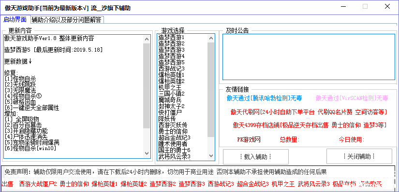Click 造梦西游3 in the bottom sale bar
This screenshot has height=192, width=399.
coord(192,184)
